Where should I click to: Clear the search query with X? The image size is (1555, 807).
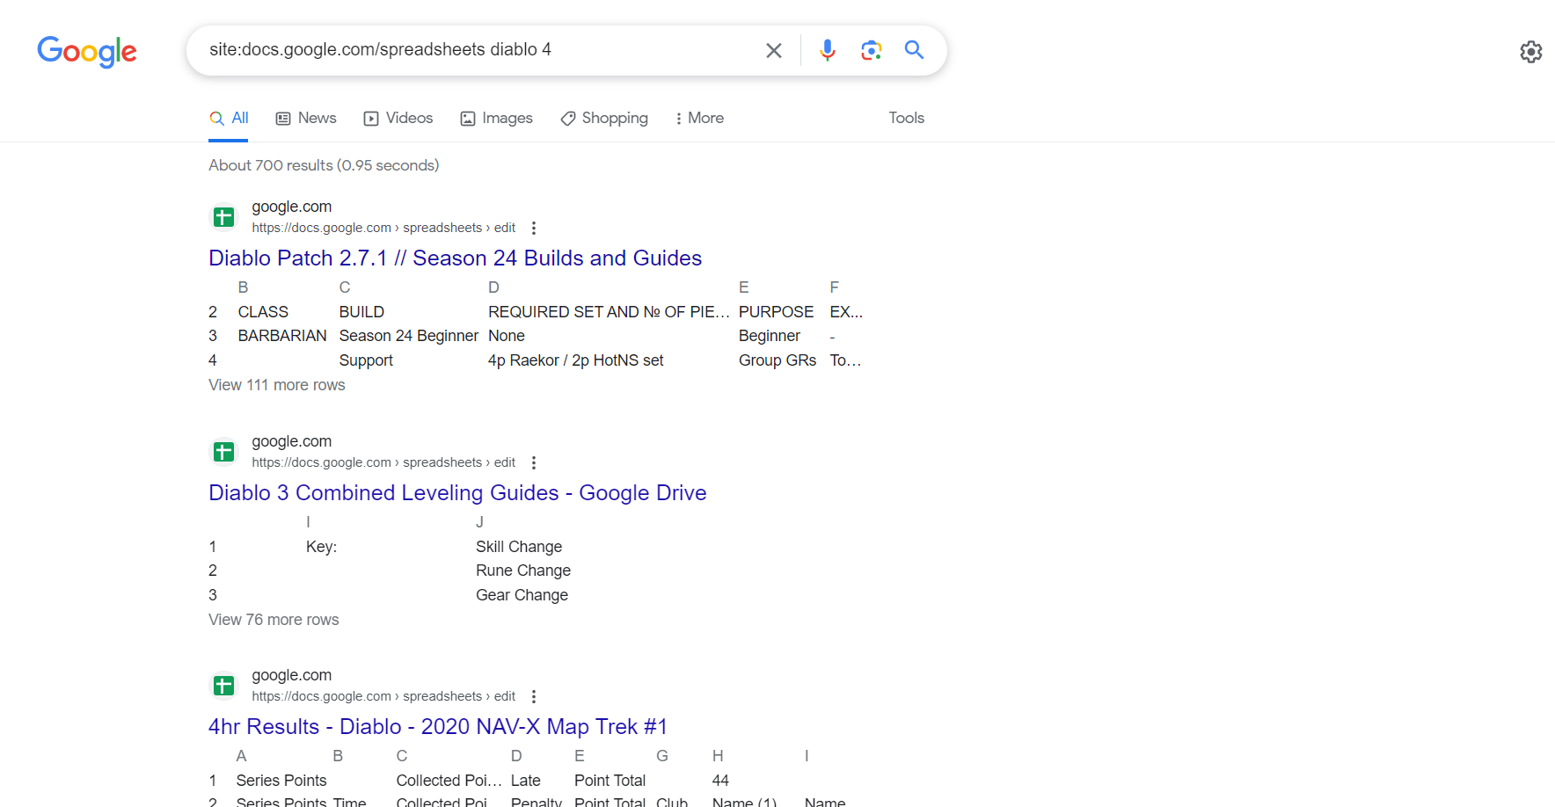click(x=774, y=50)
